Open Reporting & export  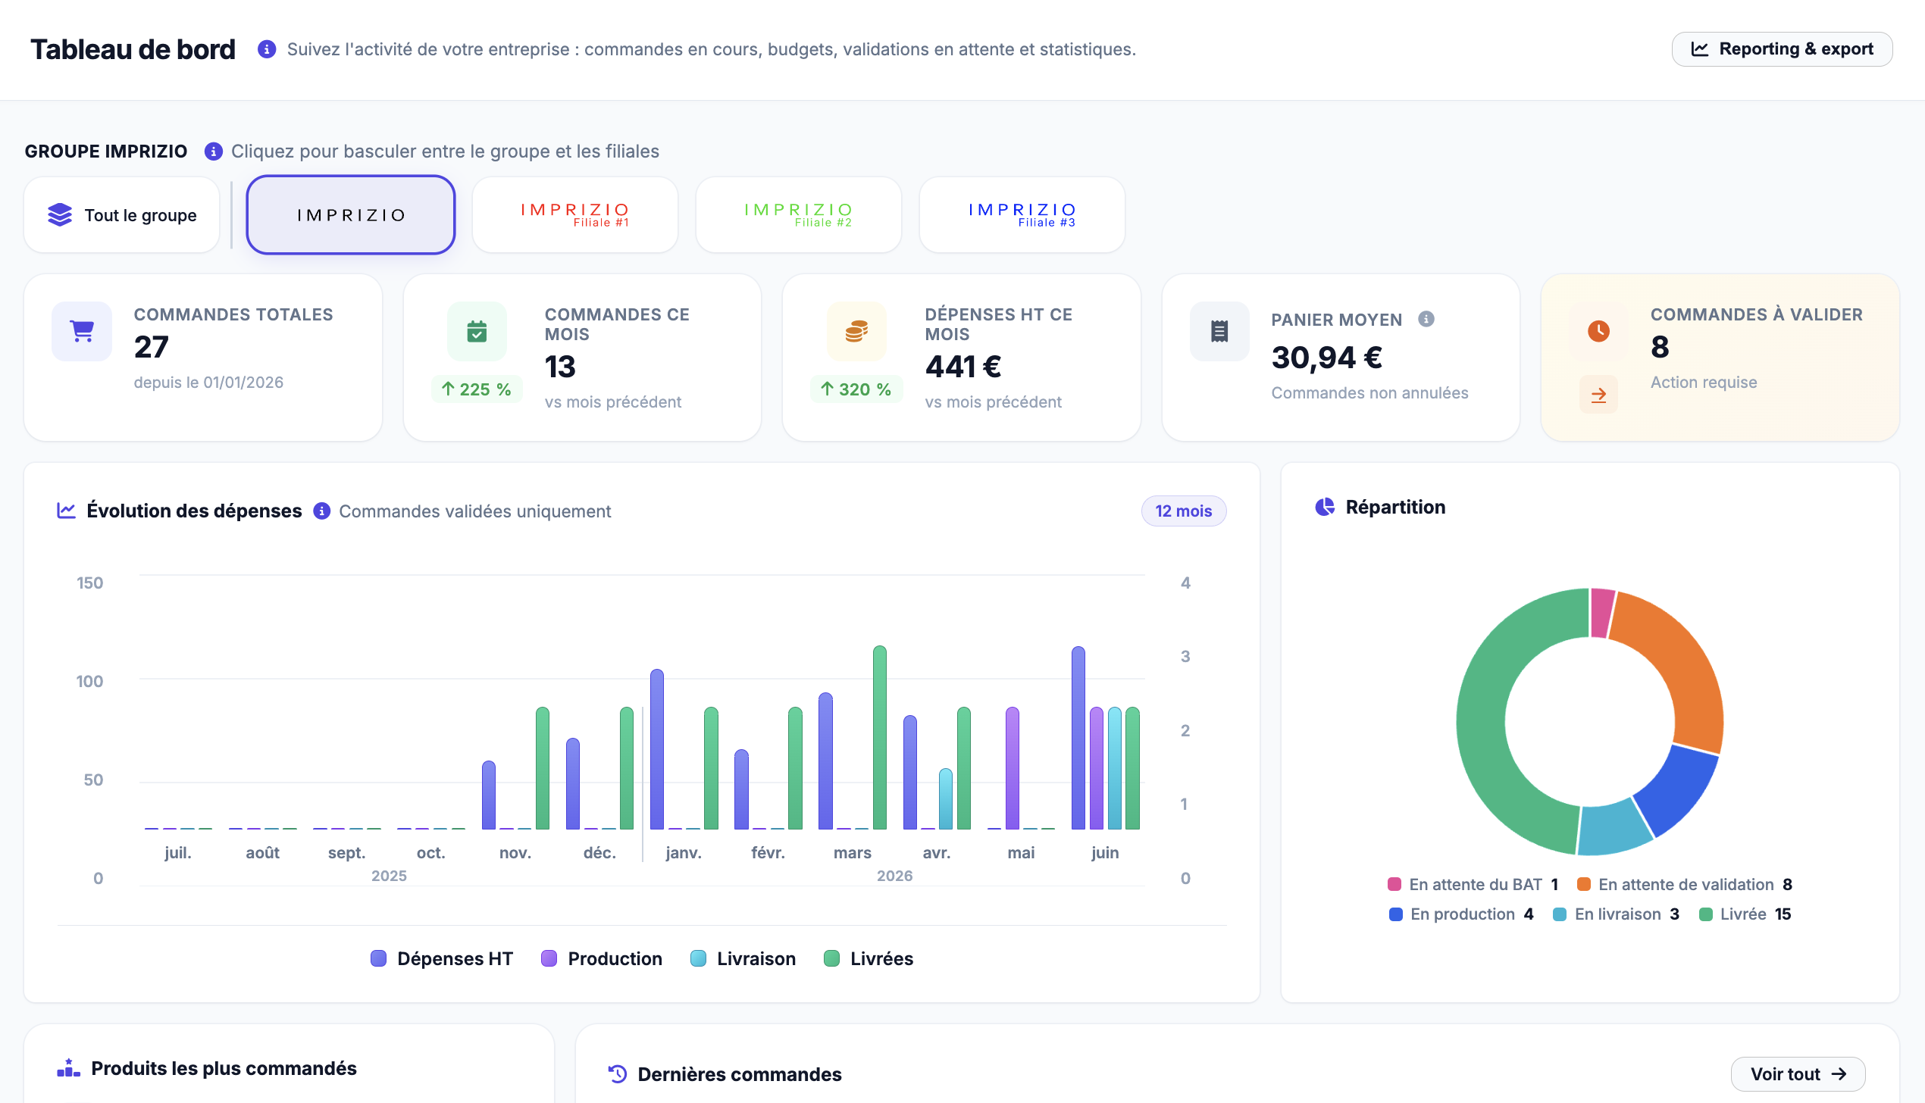click(1782, 49)
